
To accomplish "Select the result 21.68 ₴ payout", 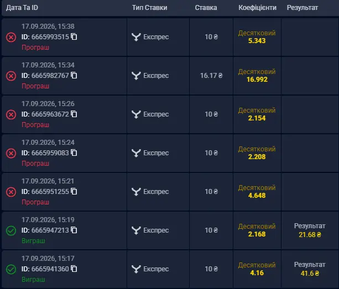I will pyautogui.click(x=310, y=234).
